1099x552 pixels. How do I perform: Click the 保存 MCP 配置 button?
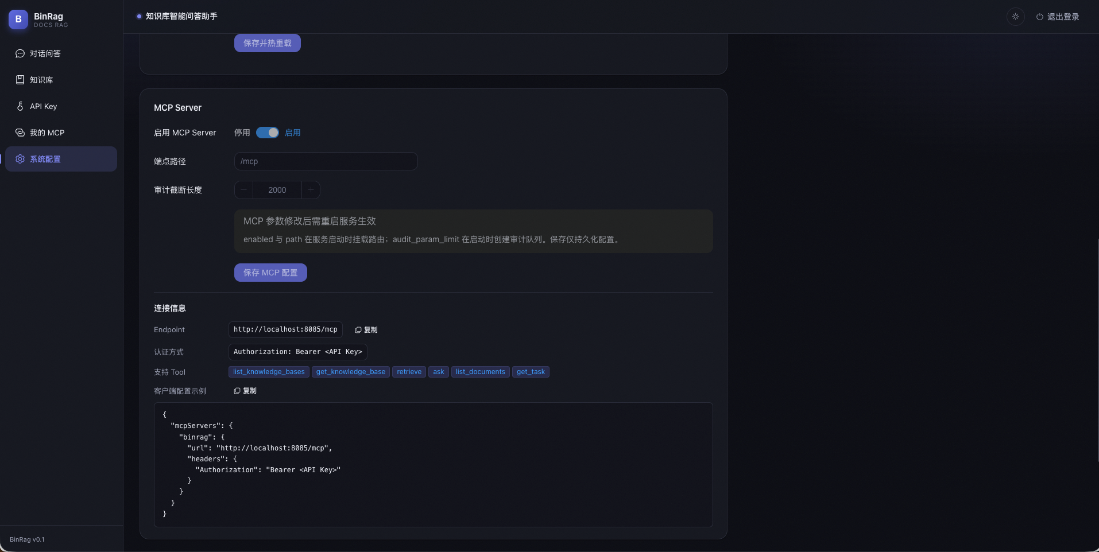[x=270, y=273]
